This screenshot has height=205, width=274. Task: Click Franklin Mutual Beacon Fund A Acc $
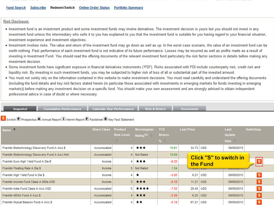pyautogui.click(x=27, y=202)
